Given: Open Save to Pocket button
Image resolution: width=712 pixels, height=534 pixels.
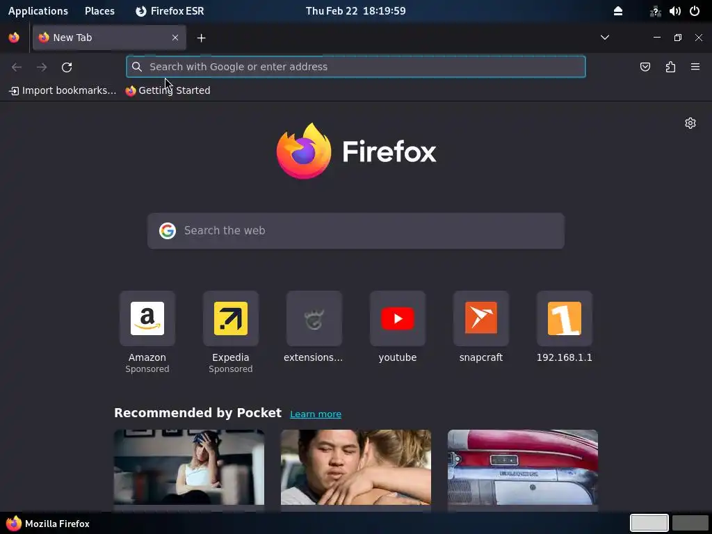Looking at the screenshot, I should (645, 67).
